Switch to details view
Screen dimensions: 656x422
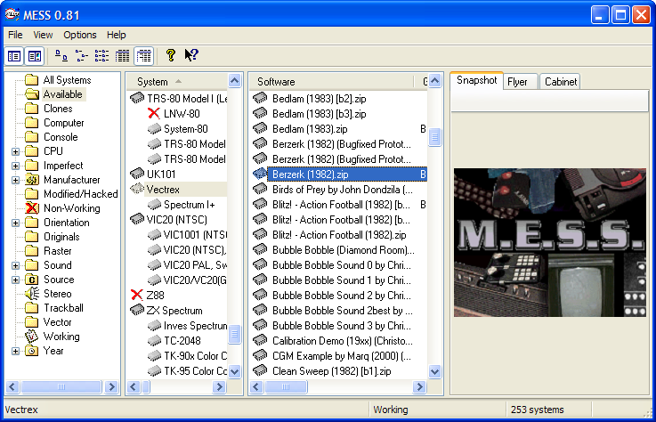(x=122, y=56)
